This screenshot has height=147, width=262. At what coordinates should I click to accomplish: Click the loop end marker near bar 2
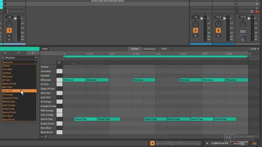[247, 57]
